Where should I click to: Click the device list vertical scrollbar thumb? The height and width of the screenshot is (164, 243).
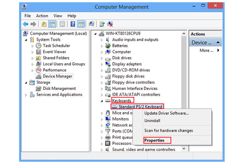(184, 73)
